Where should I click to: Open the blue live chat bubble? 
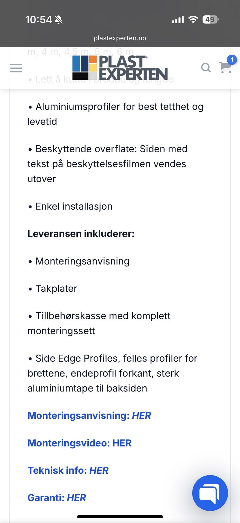pos(210,493)
